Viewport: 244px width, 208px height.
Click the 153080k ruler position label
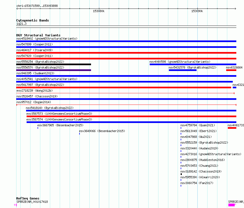tap(99, 11)
